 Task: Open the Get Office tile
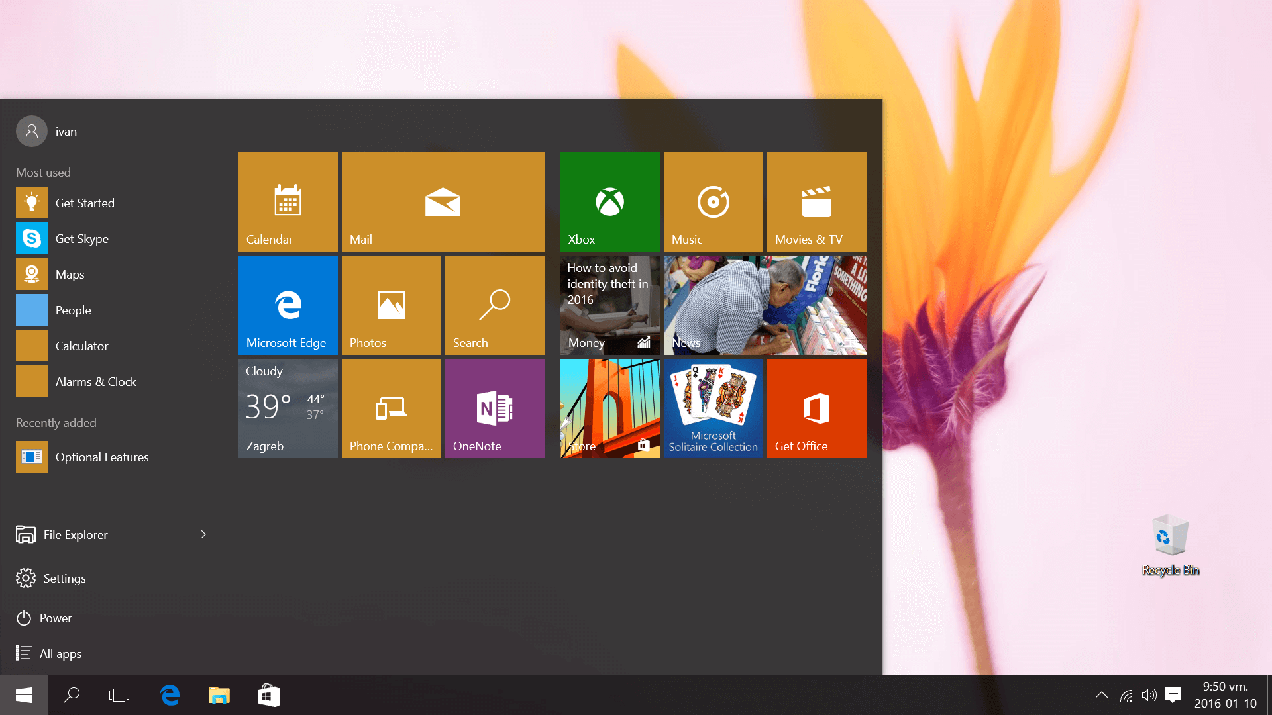(x=816, y=408)
